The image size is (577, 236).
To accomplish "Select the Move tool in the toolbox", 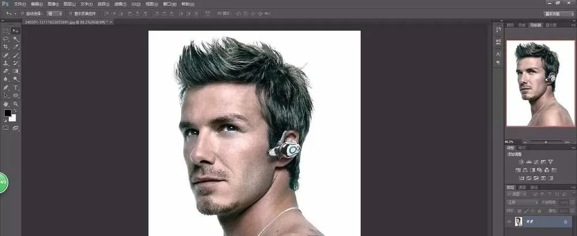I will (x=16, y=31).
